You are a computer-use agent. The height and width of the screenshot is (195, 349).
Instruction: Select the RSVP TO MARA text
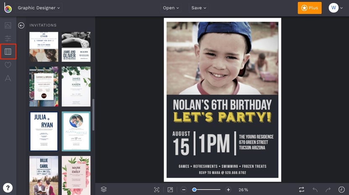coord(222,172)
